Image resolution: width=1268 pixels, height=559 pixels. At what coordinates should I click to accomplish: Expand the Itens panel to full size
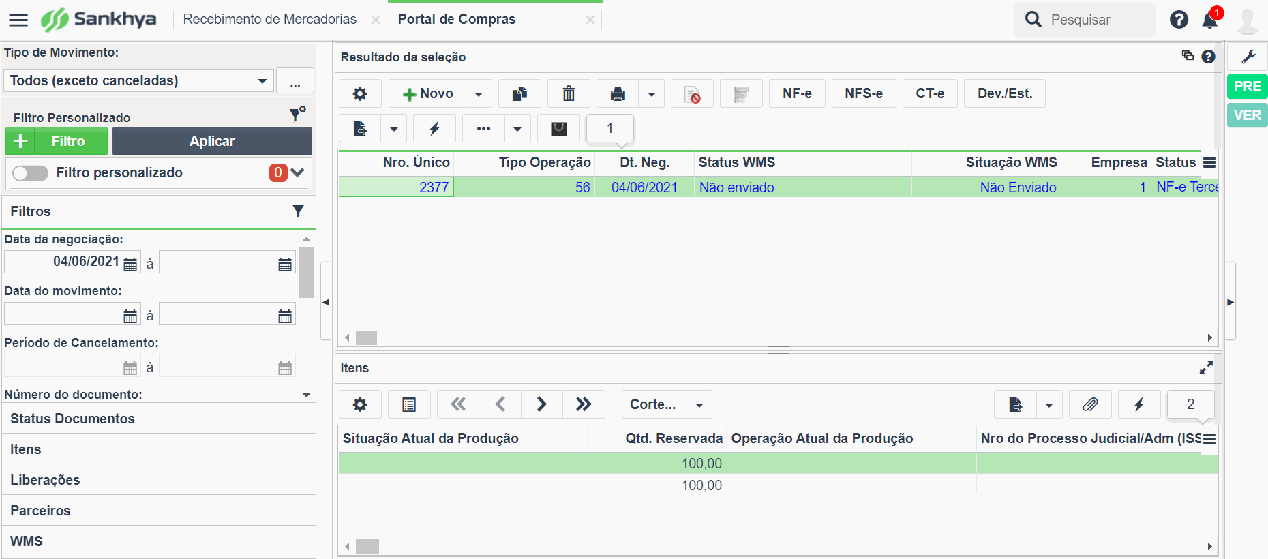(1206, 367)
